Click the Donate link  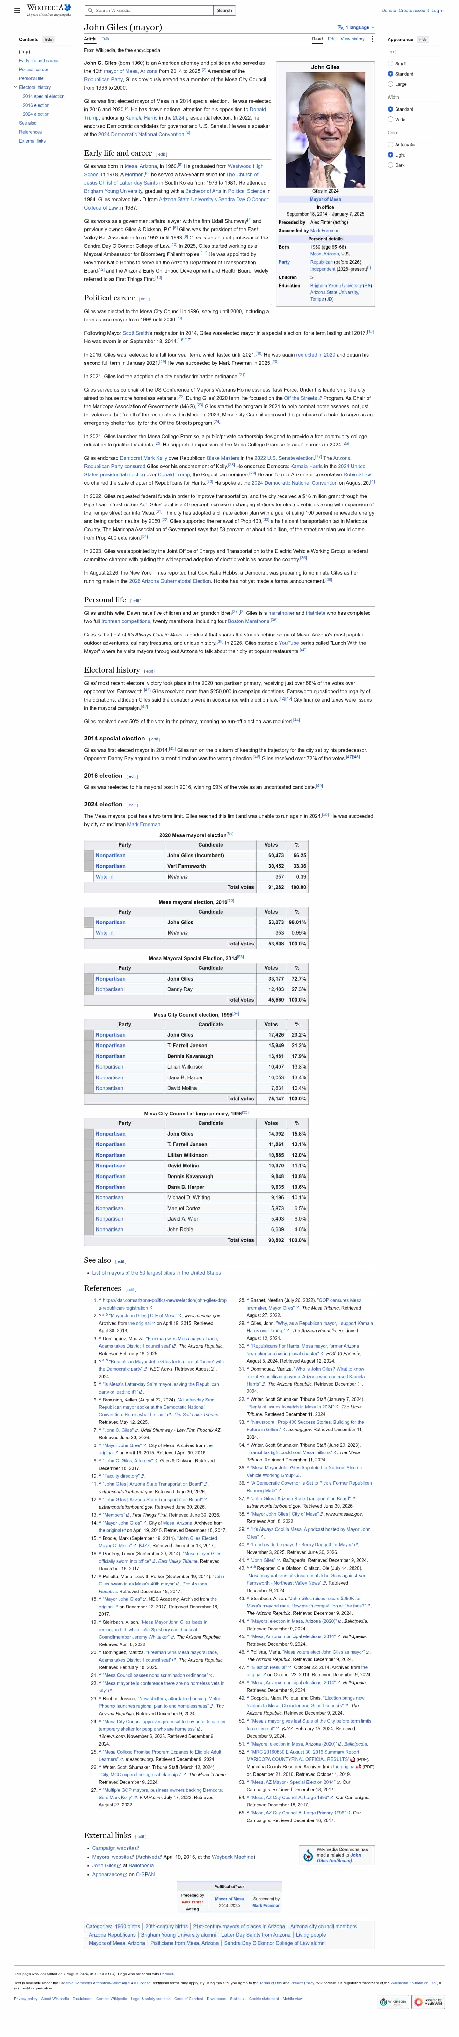[x=389, y=10]
